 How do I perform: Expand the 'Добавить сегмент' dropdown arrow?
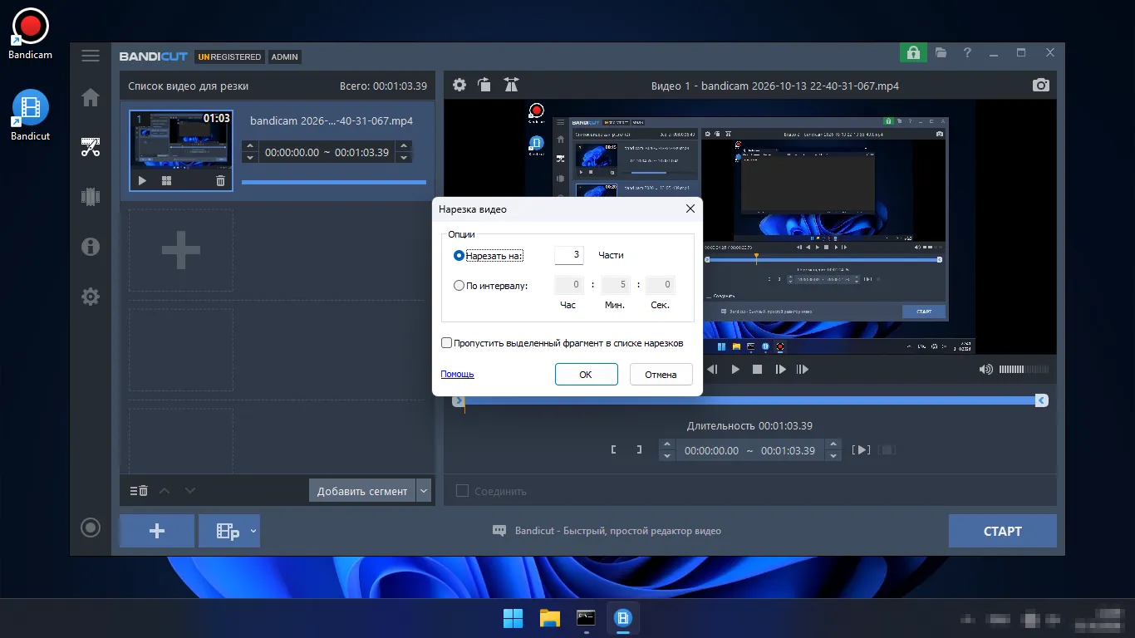[425, 490]
